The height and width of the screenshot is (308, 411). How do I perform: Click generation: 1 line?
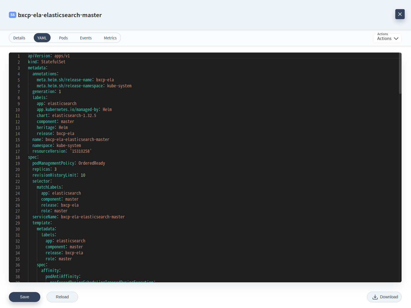coord(47,92)
